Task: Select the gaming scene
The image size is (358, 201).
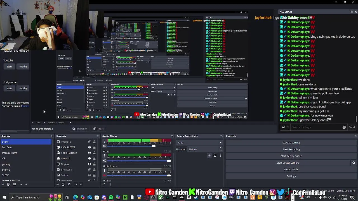Action: (x=26, y=164)
